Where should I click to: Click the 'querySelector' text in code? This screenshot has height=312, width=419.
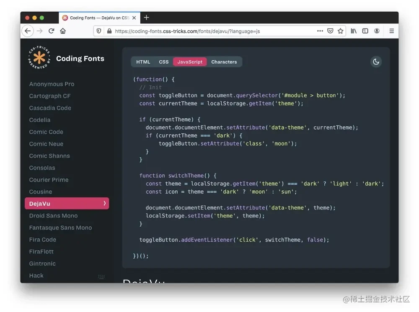(x=257, y=95)
